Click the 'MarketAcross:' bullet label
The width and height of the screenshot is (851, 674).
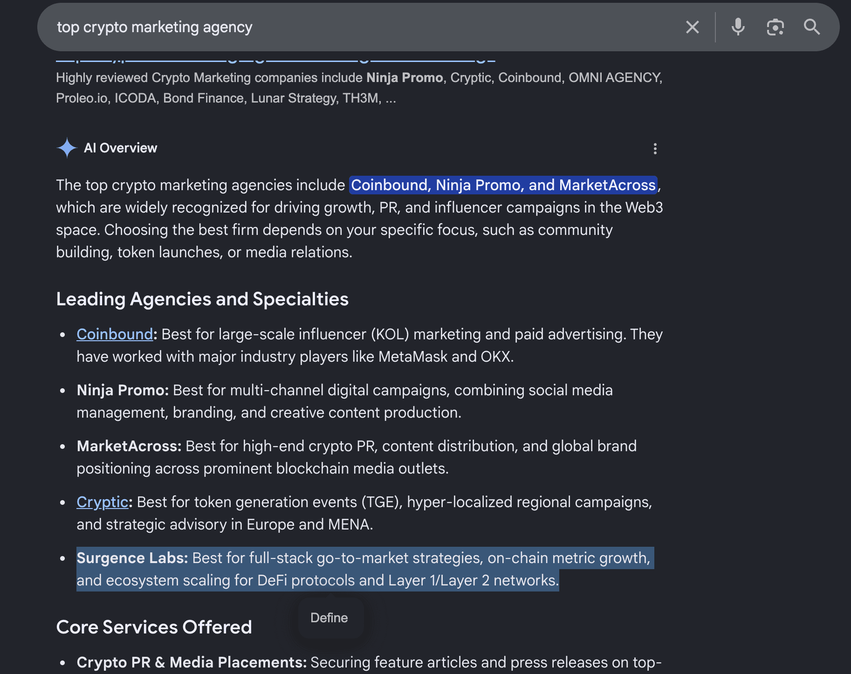[129, 446]
